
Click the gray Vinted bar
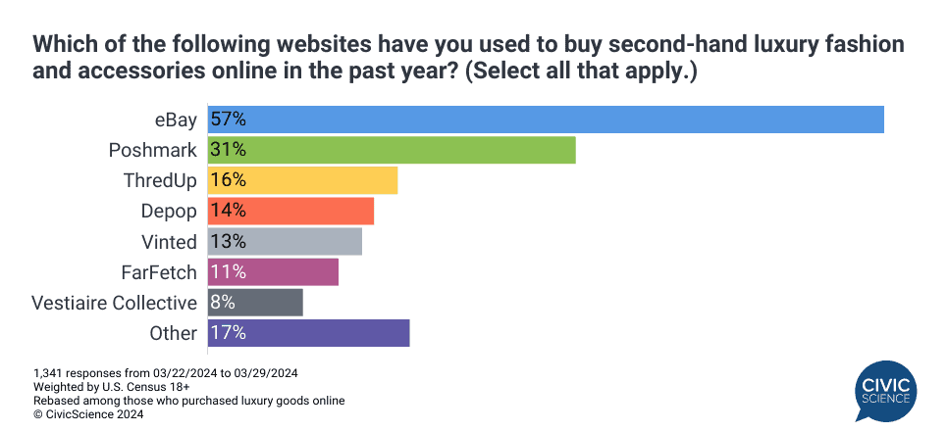(x=285, y=241)
